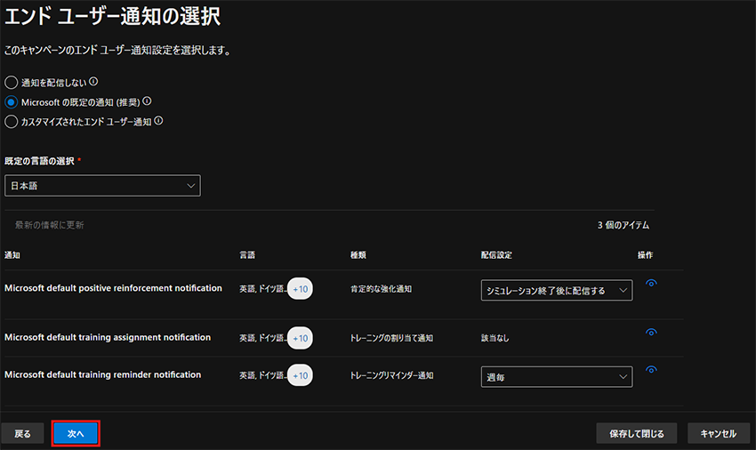This screenshot has height=450, width=756.
Task: Preview training reminder notification via eye icon
Action: pyautogui.click(x=651, y=370)
